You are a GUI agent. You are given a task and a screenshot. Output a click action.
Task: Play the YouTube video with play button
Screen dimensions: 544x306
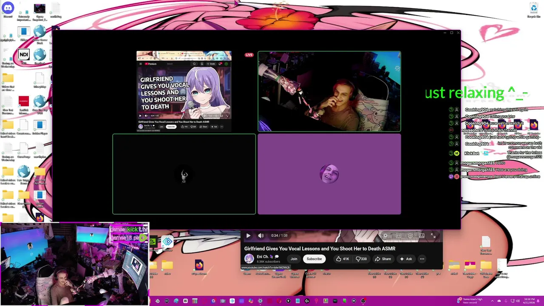click(x=248, y=235)
